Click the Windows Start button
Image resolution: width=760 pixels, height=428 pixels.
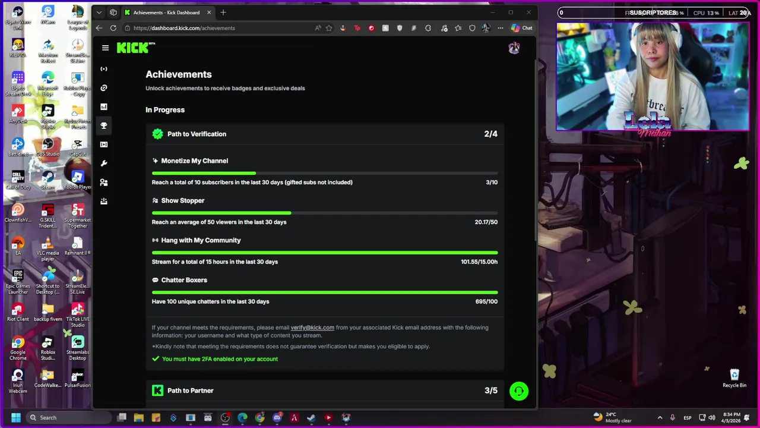tap(16, 417)
